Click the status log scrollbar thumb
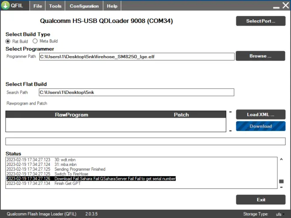This screenshot has width=291, height=218. (281, 181)
